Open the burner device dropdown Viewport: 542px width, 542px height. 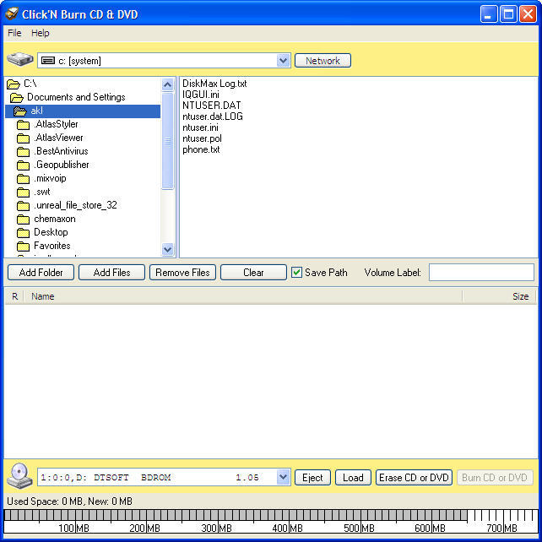point(284,478)
